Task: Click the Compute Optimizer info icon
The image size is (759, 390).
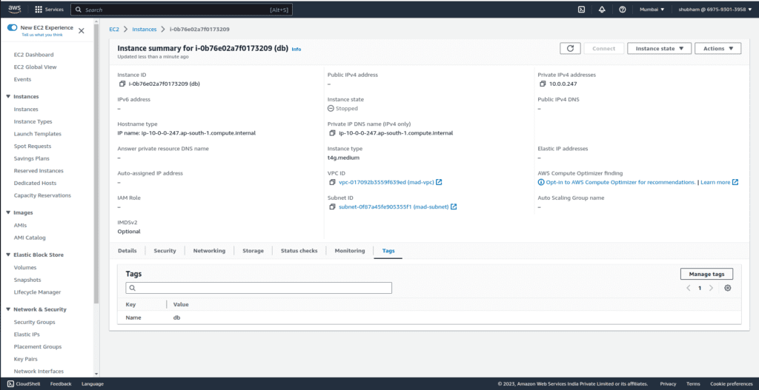Action: coord(541,182)
